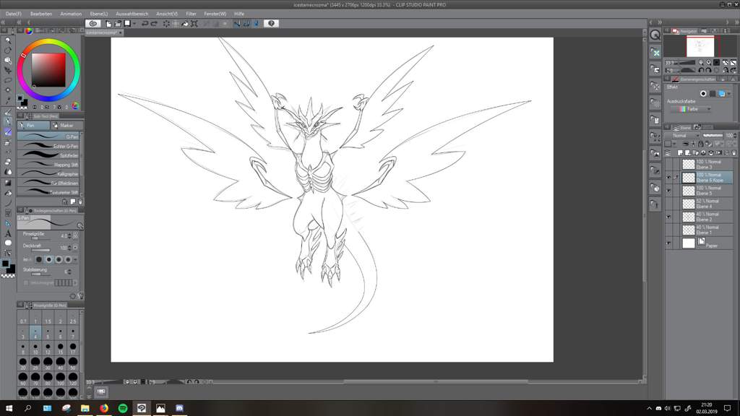Select the Auto select (magic wand) tool

[8, 90]
